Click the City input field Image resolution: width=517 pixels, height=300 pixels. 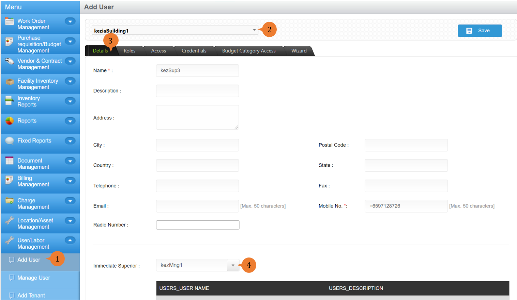pos(197,145)
